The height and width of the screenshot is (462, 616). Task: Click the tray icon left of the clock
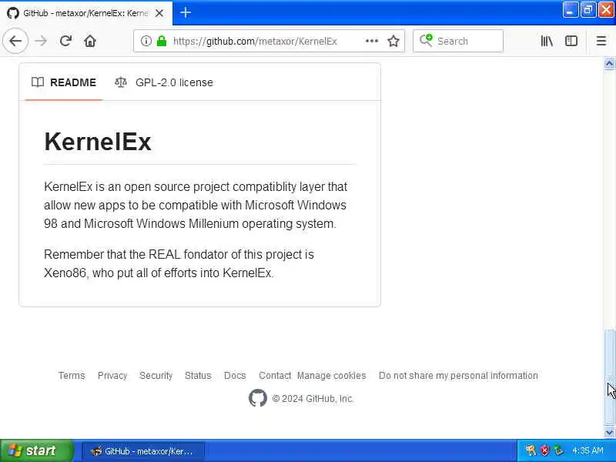tap(558, 450)
